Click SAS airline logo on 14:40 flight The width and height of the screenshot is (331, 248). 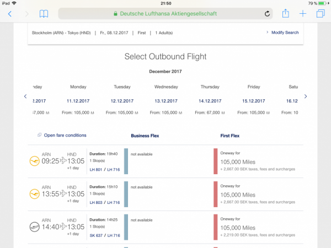tap(34, 226)
